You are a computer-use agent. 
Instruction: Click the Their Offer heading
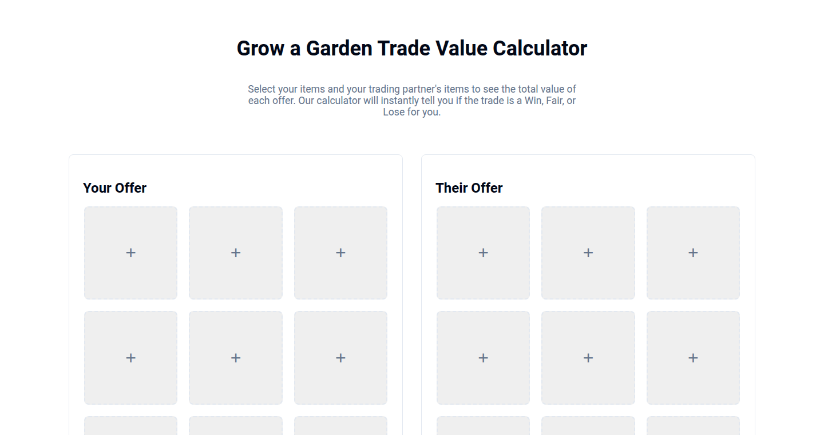pos(469,188)
